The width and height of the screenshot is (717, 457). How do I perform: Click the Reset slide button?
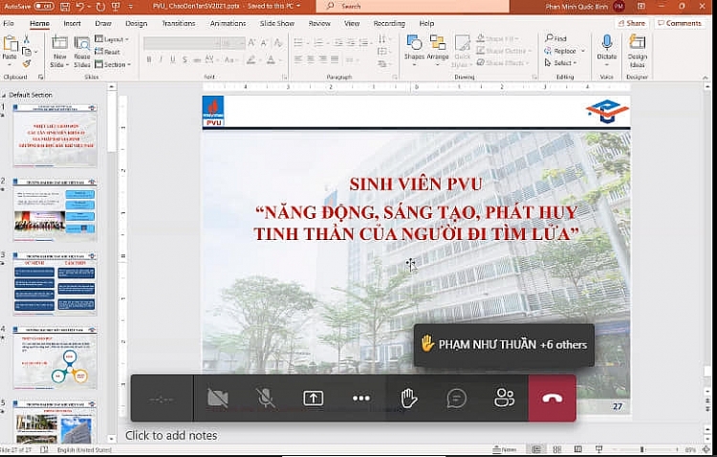(x=107, y=52)
